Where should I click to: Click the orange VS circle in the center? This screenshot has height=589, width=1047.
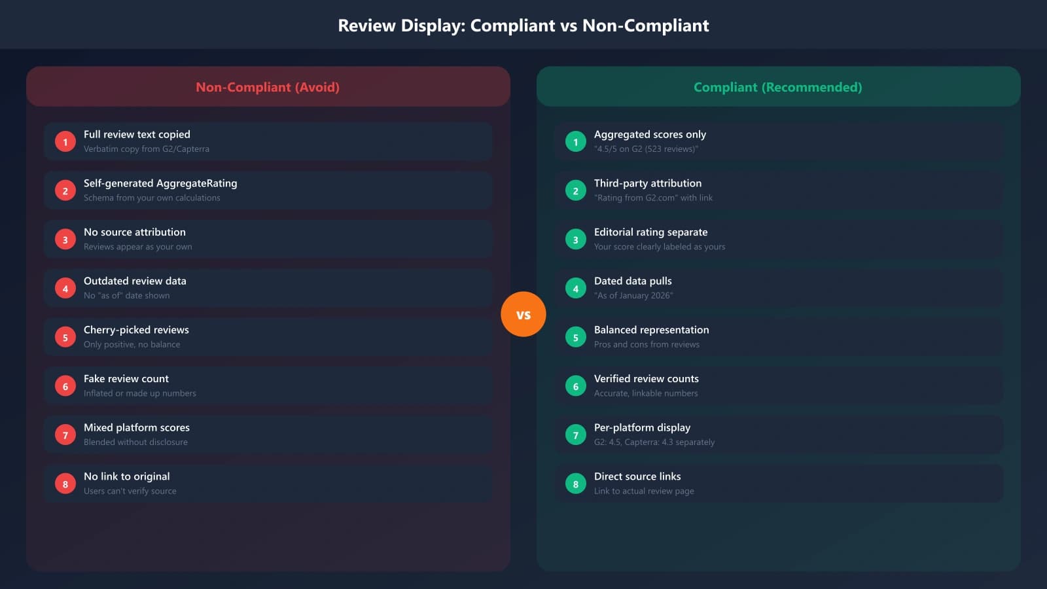coord(523,313)
